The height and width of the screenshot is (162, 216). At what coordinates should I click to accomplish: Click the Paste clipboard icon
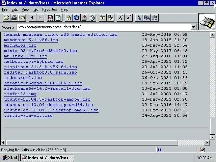[155, 18]
